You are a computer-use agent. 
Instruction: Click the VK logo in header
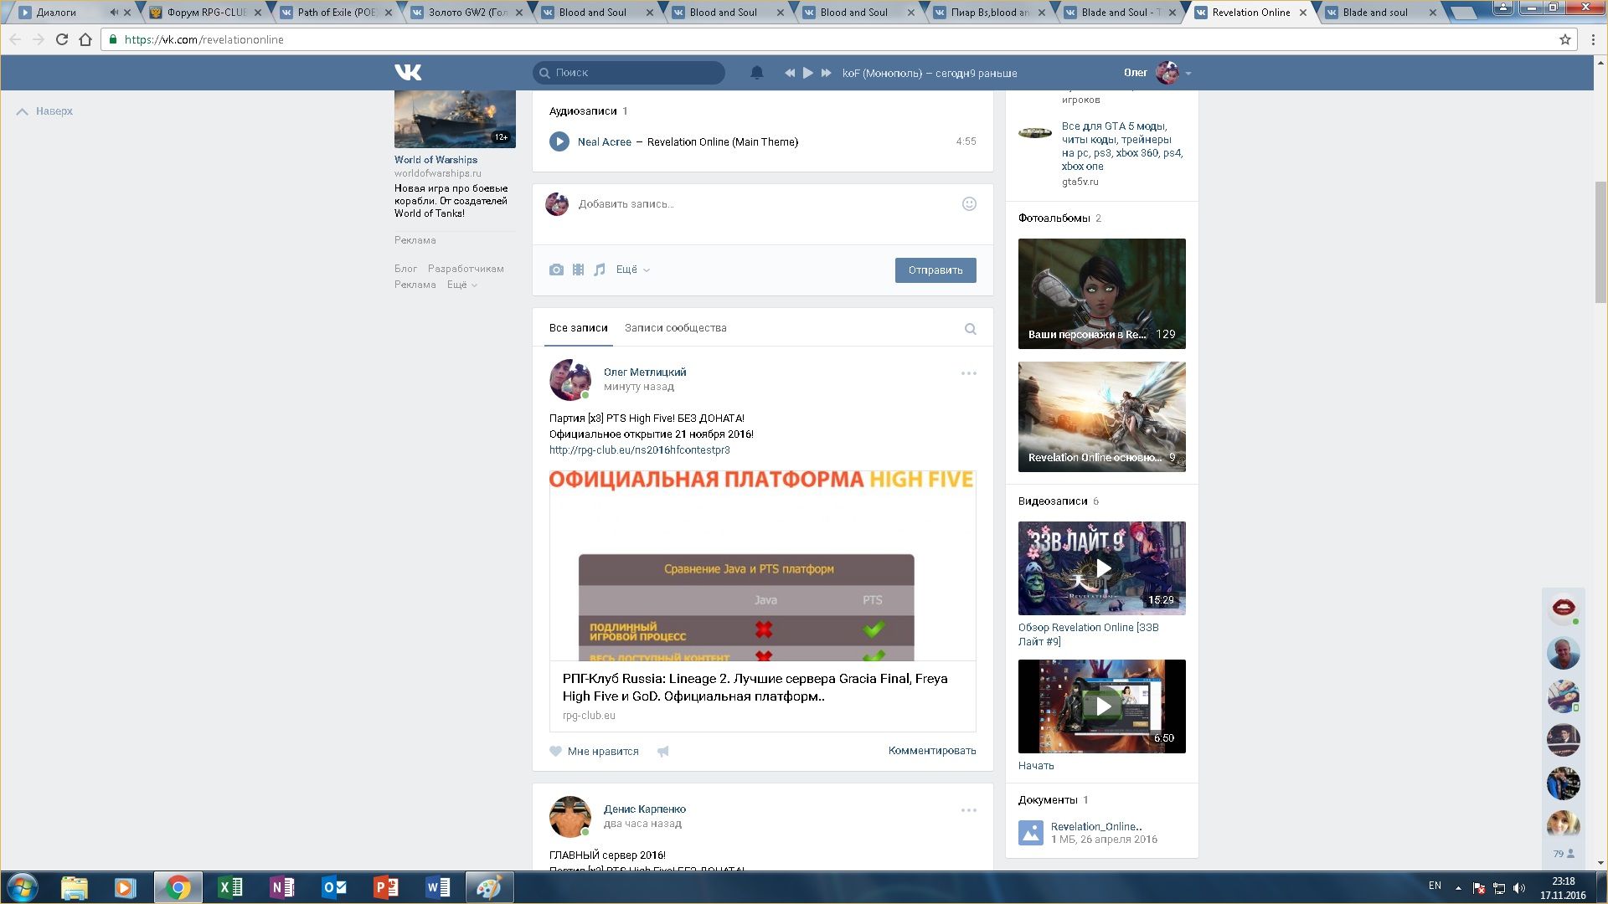[x=408, y=73]
